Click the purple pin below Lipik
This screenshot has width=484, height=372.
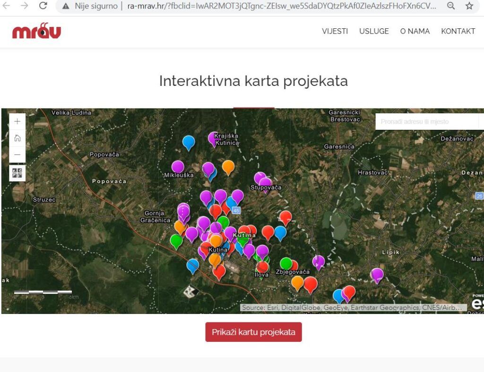[377, 274]
